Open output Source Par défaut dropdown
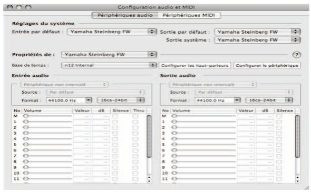This screenshot has height=192, width=311. pyautogui.click(x=244, y=92)
